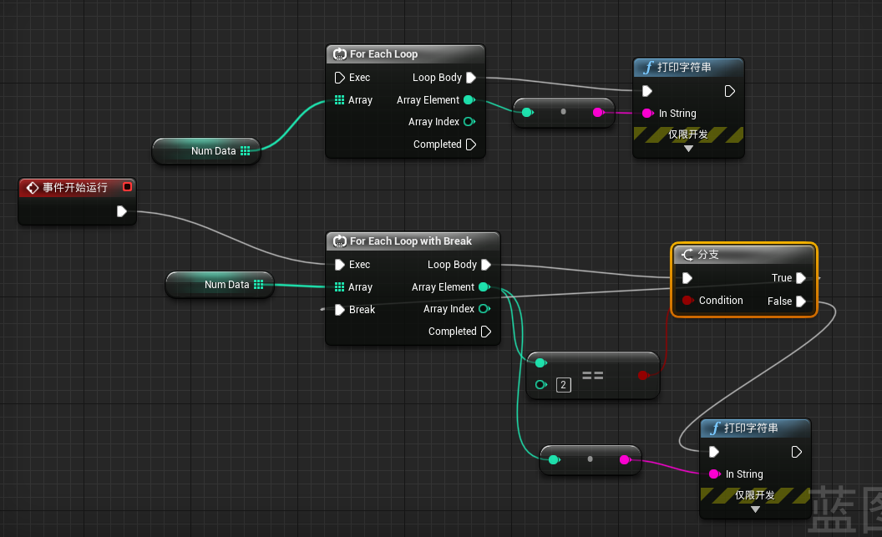This screenshot has height=537, width=882.
Task: Select the lower Num Data variable node
Action: click(x=215, y=285)
